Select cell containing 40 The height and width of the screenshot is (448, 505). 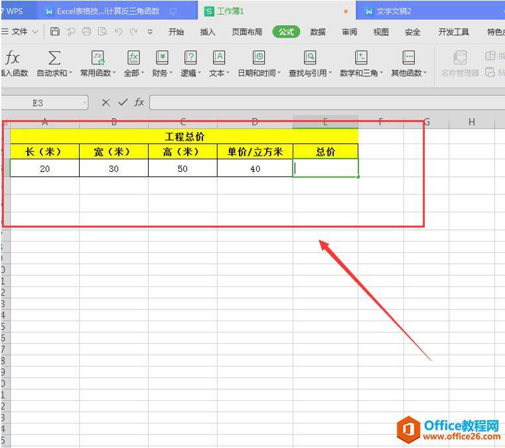coord(255,169)
